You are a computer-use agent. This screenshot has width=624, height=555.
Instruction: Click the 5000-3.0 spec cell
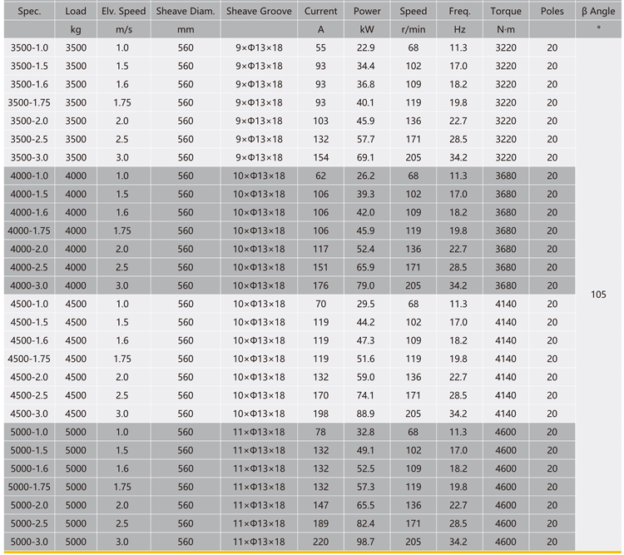pyautogui.click(x=28, y=542)
